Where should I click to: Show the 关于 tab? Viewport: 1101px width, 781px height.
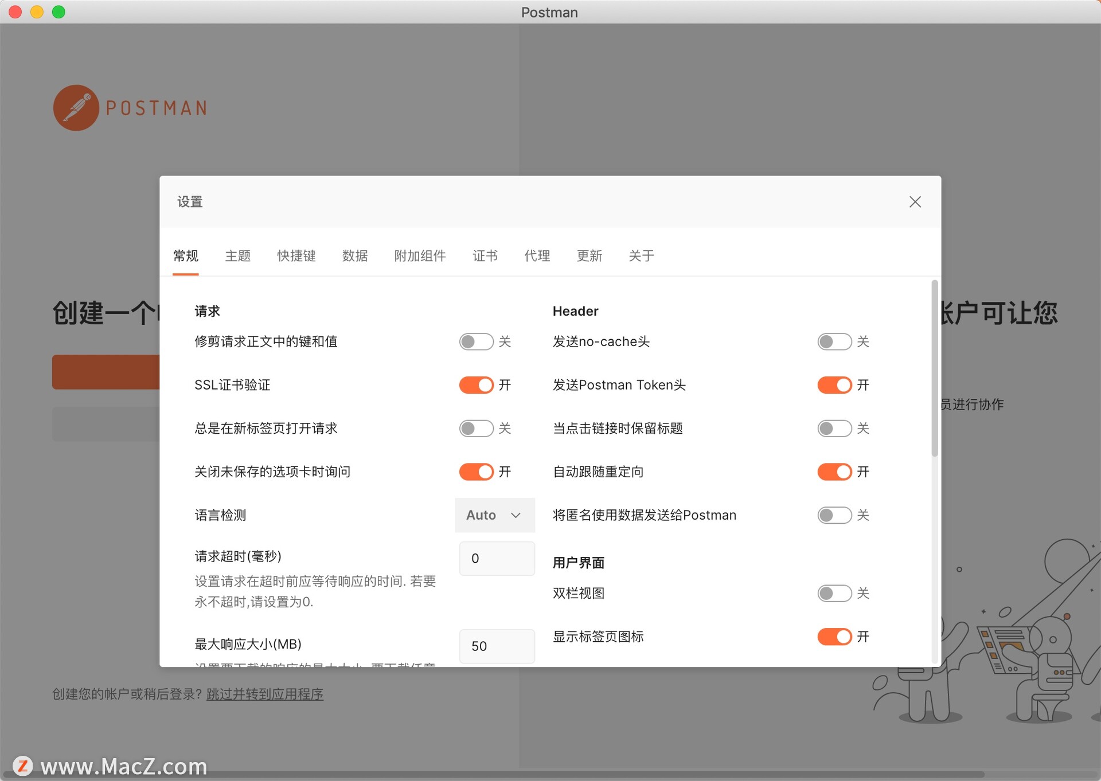pyautogui.click(x=641, y=256)
